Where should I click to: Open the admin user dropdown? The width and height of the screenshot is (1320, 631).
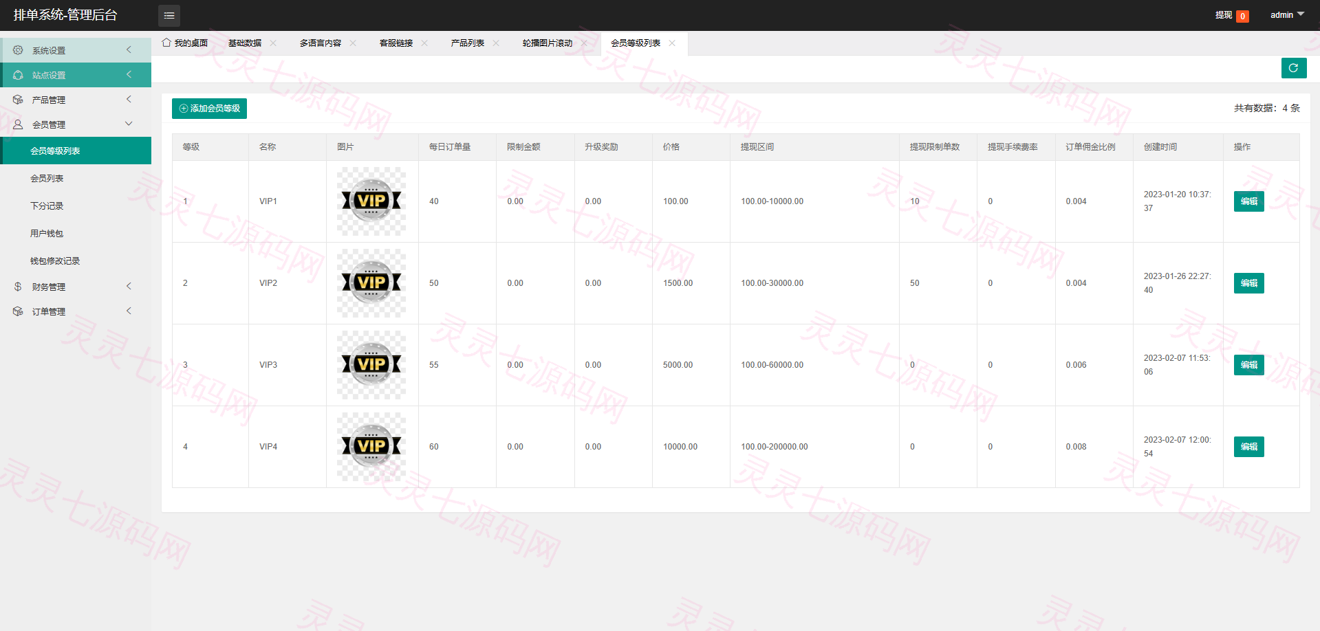click(x=1287, y=15)
